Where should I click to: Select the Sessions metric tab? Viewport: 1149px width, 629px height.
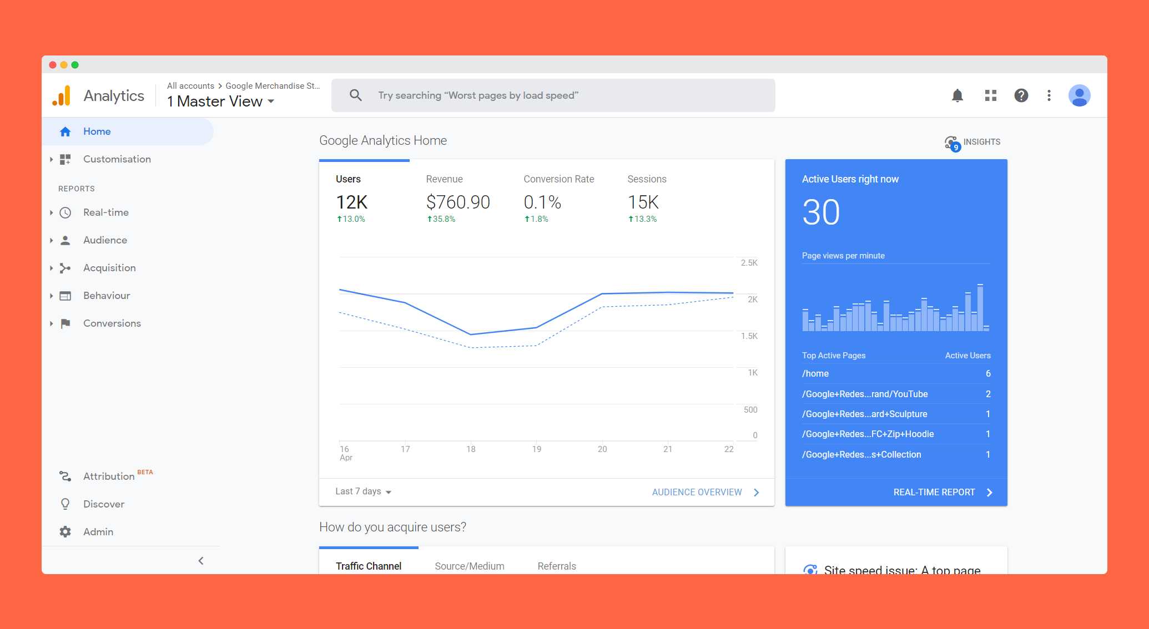[647, 198]
